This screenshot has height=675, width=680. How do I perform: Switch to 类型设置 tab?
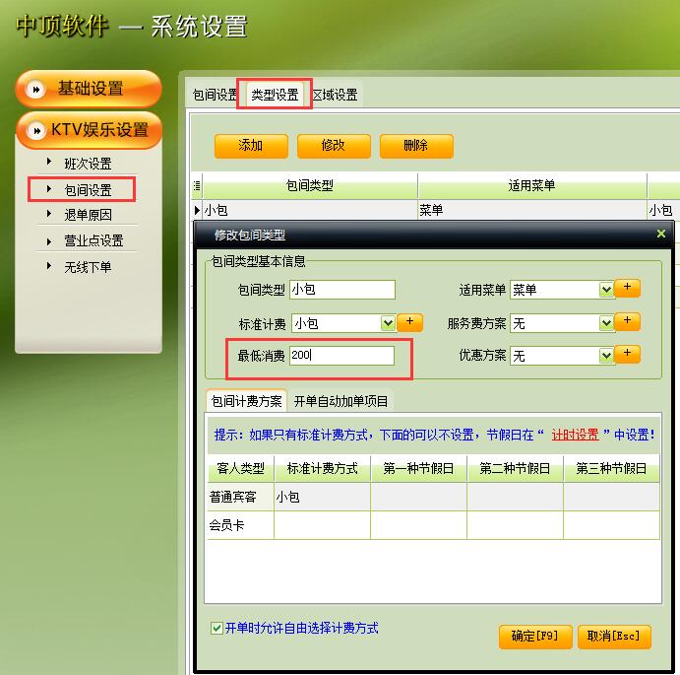click(x=275, y=95)
